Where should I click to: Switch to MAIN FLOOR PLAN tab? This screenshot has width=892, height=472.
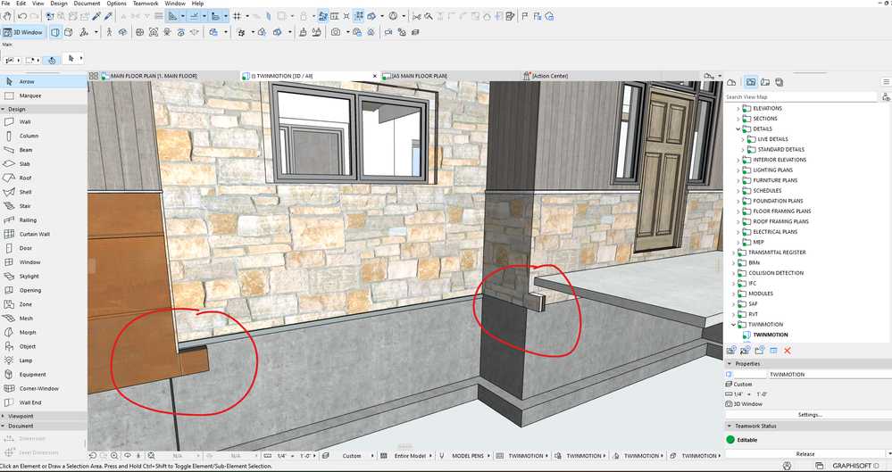(x=153, y=76)
